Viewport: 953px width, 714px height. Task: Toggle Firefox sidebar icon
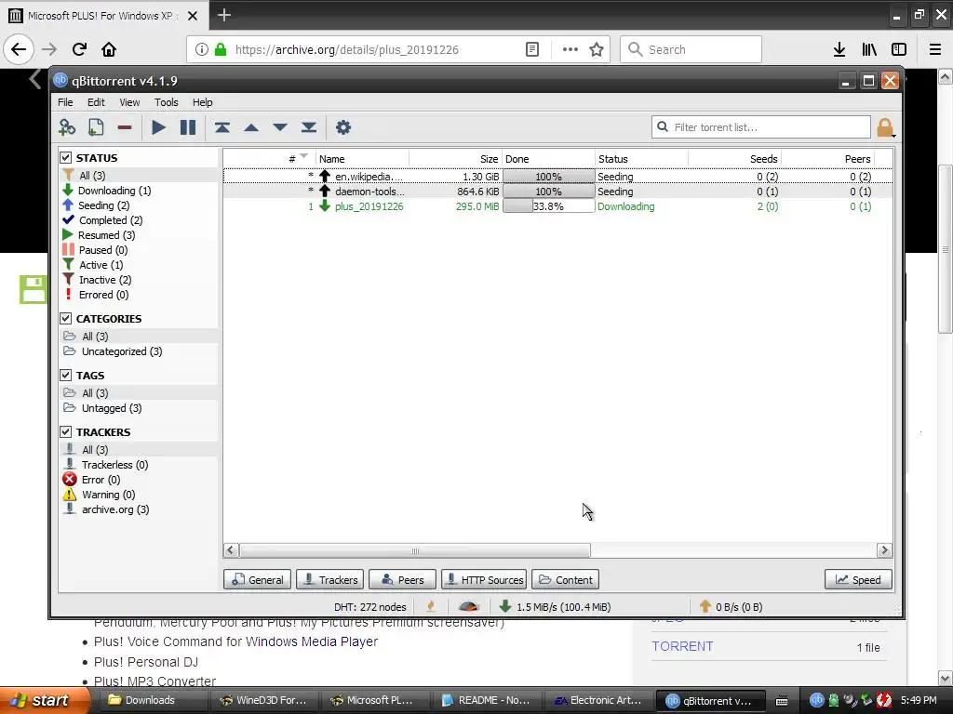click(899, 49)
